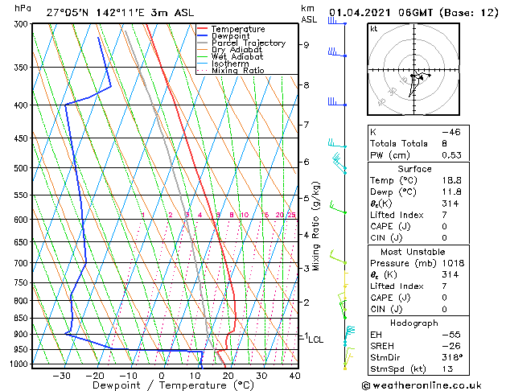506x391 pixels.
Task: Click the green wind barb near 700 hPa
Action: 338,257
